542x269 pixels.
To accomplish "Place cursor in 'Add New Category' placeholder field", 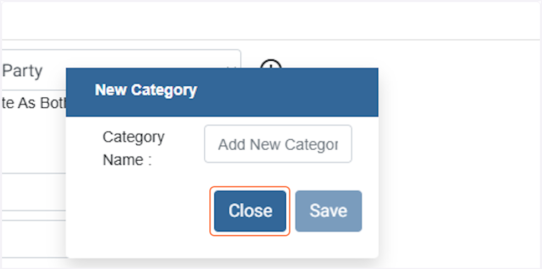I will [x=278, y=144].
